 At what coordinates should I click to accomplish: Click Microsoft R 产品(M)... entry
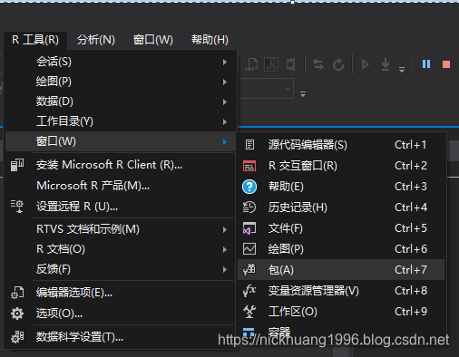point(121,186)
